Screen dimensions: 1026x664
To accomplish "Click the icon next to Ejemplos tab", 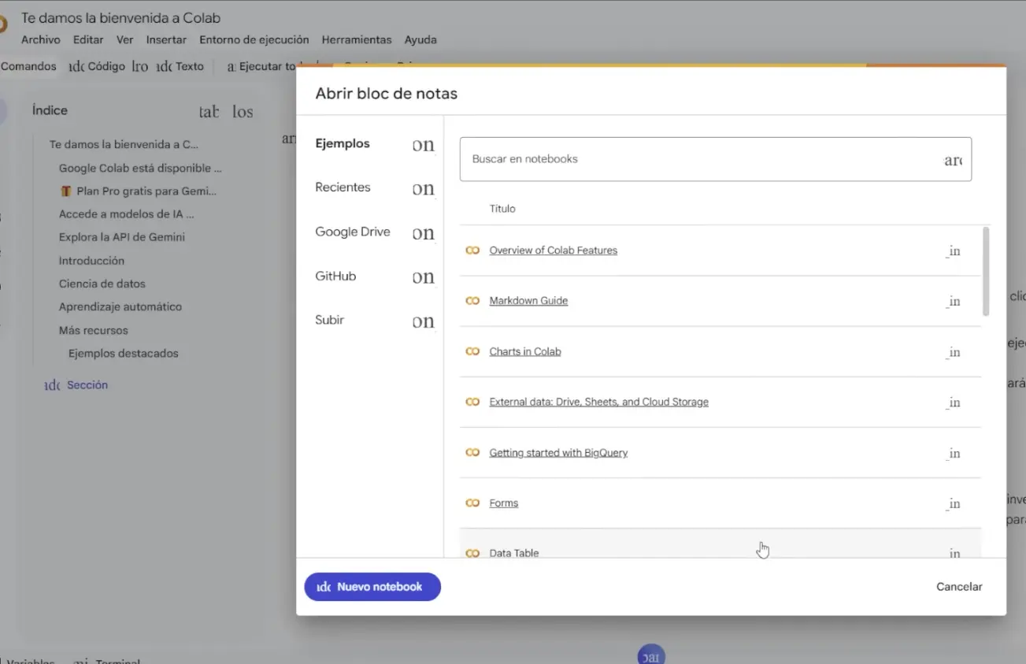I will (423, 144).
